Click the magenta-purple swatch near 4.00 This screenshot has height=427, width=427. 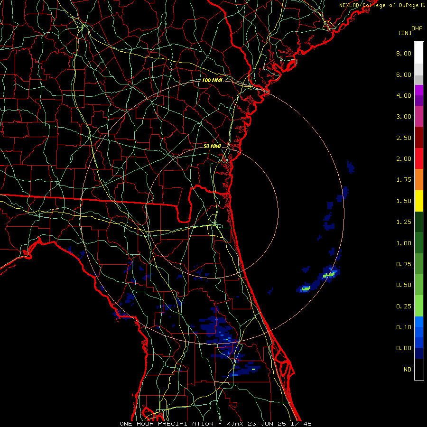tap(419, 90)
